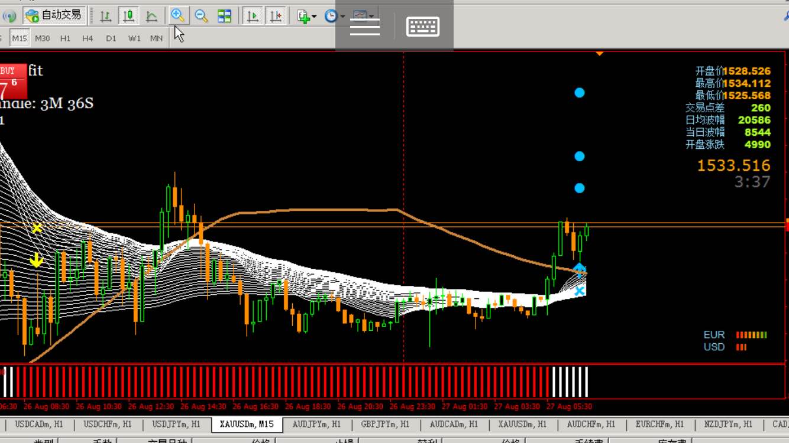Toggle auto scroll to latest bar

pos(253,16)
